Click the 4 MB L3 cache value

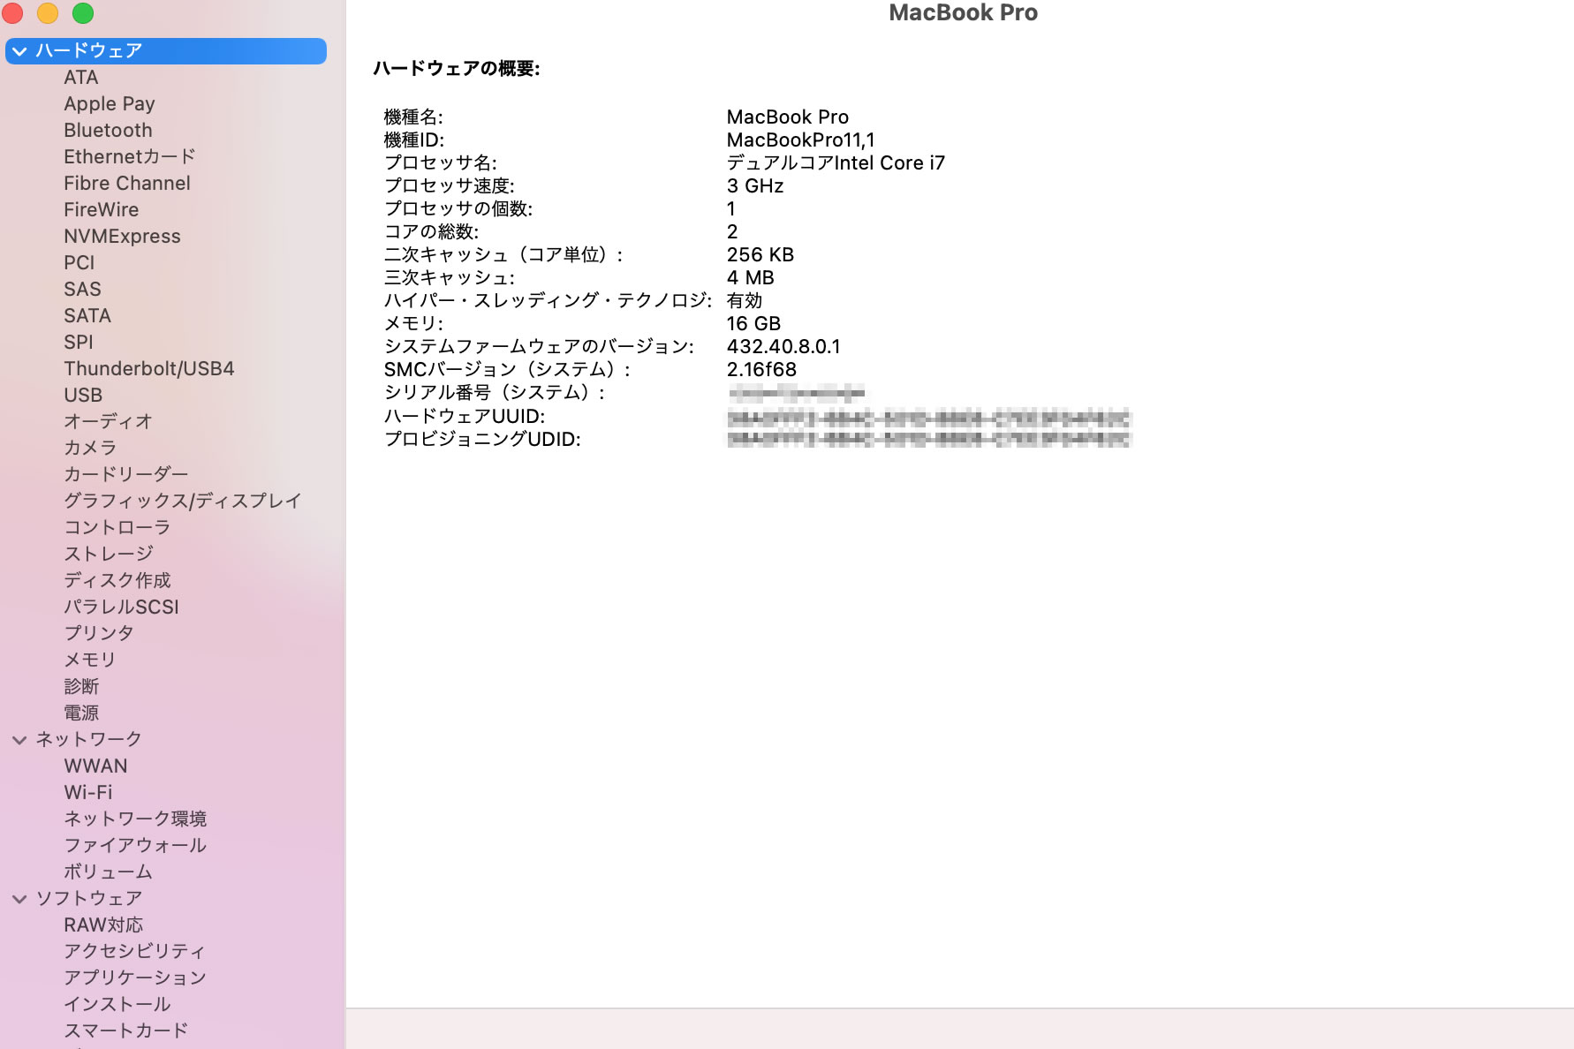751,278
